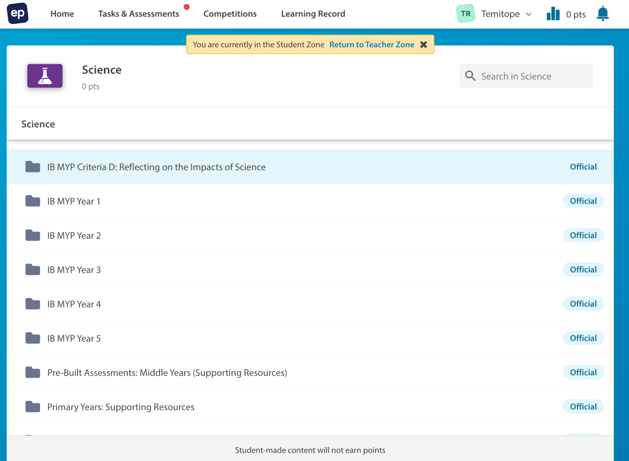Open the IB MYP Year 2 folder

74,235
